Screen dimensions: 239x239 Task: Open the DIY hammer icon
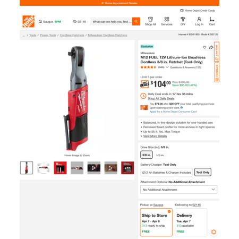[x=183, y=21]
